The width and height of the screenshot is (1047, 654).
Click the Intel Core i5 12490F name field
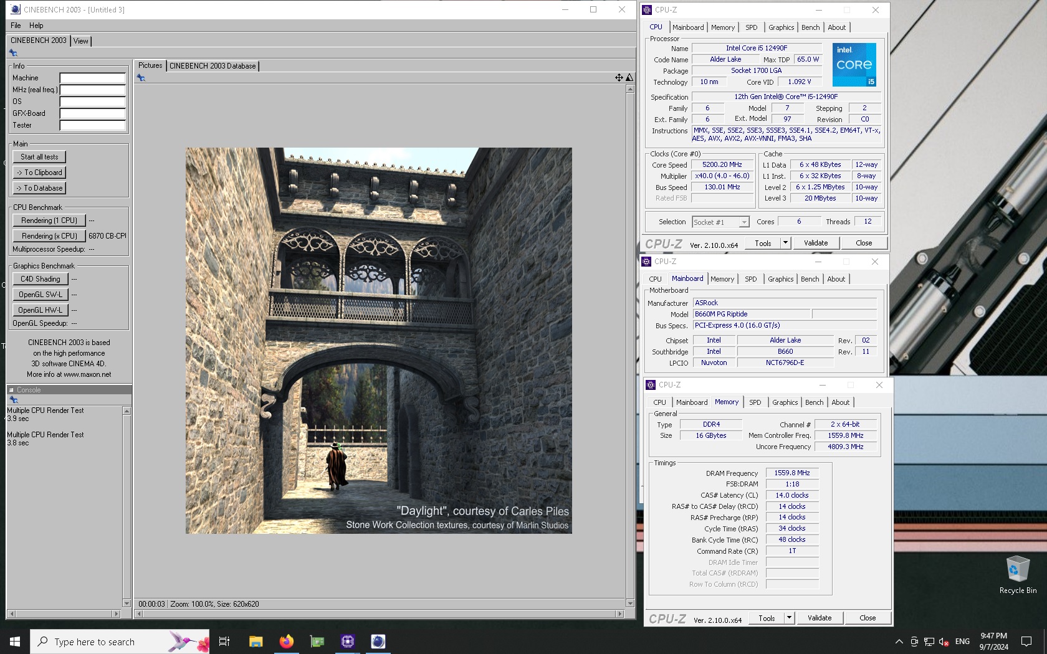(x=757, y=48)
